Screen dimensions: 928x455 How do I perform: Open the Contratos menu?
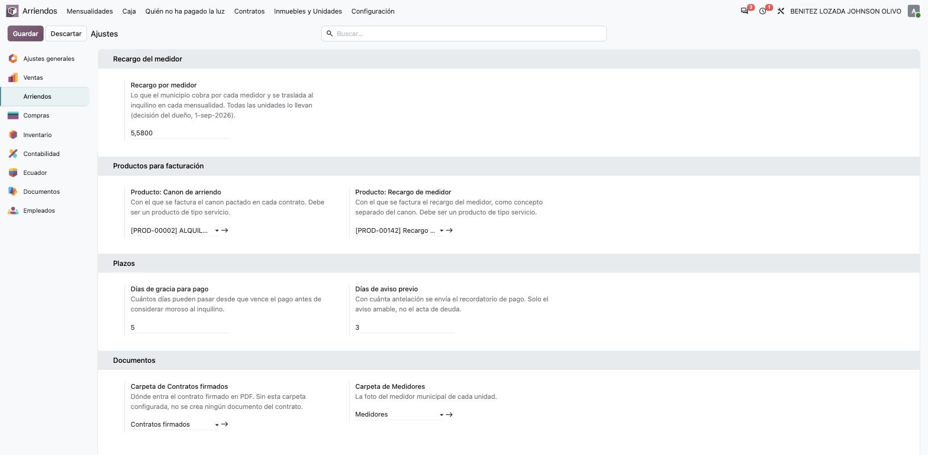[x=249, y=11]
